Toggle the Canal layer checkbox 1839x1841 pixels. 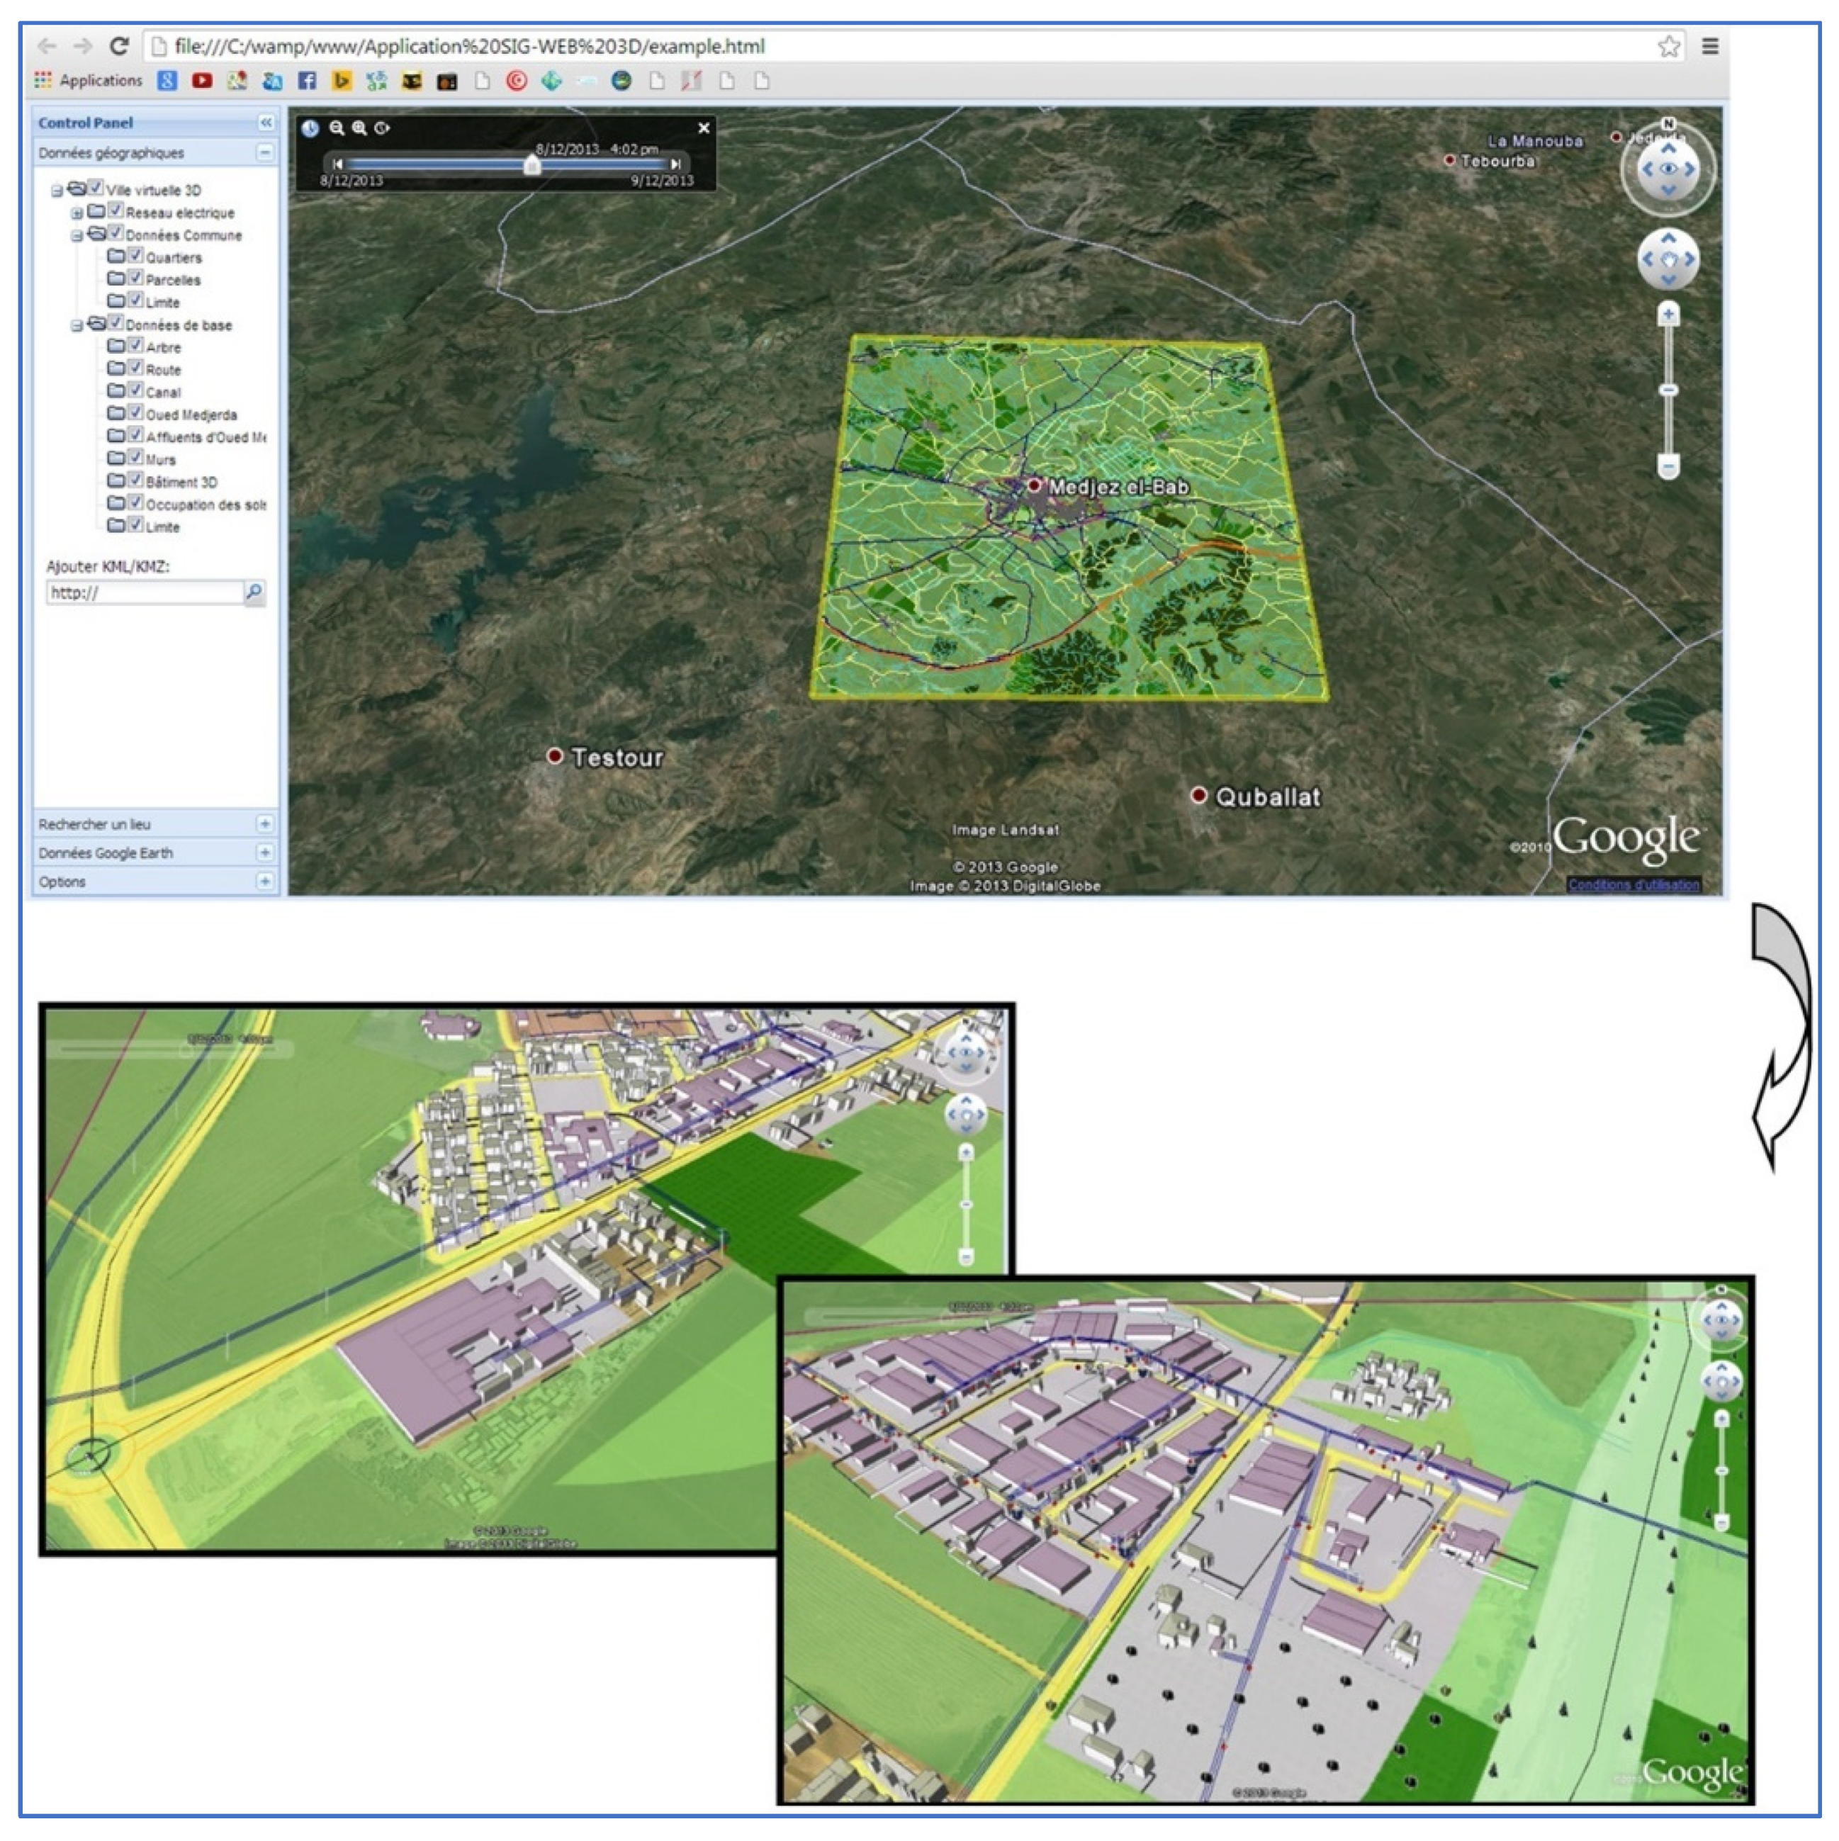point(135,390)
